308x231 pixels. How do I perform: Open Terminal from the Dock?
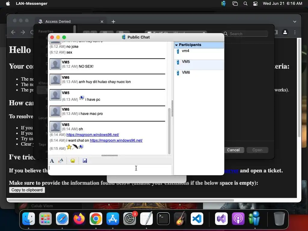click(x=163, y=219)
